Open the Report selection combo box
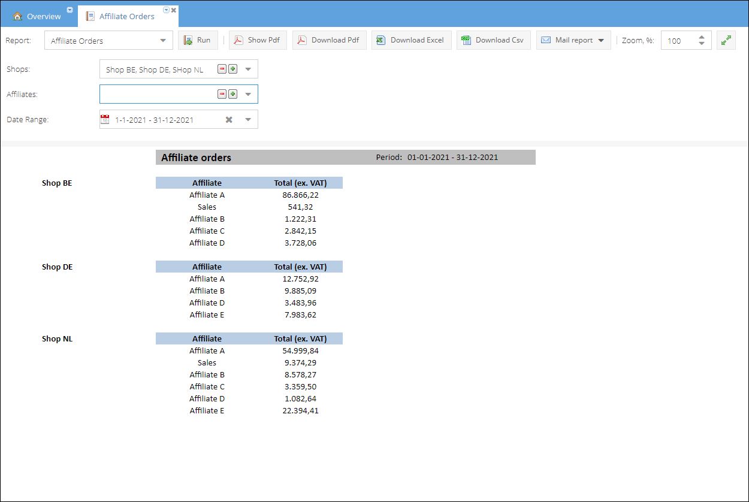 (108, 40)
